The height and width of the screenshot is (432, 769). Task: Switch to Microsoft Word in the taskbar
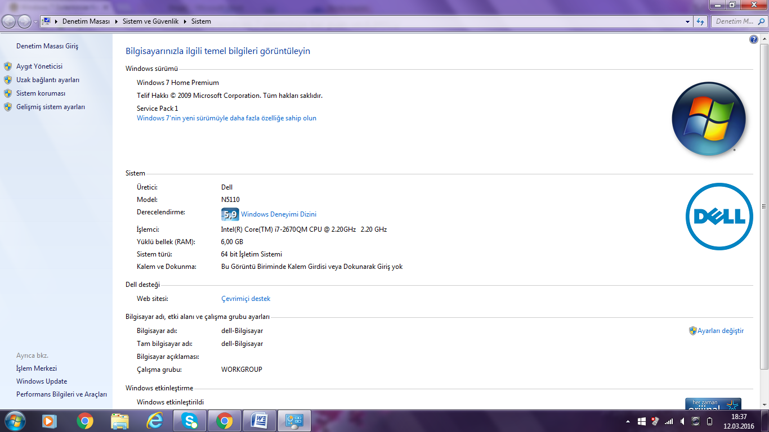[260, 421]
